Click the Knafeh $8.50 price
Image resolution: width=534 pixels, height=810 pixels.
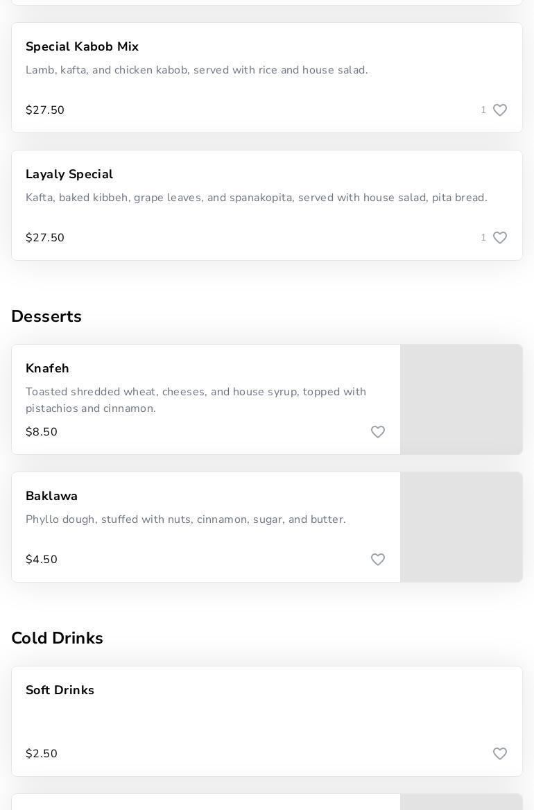tap(42, 432)
